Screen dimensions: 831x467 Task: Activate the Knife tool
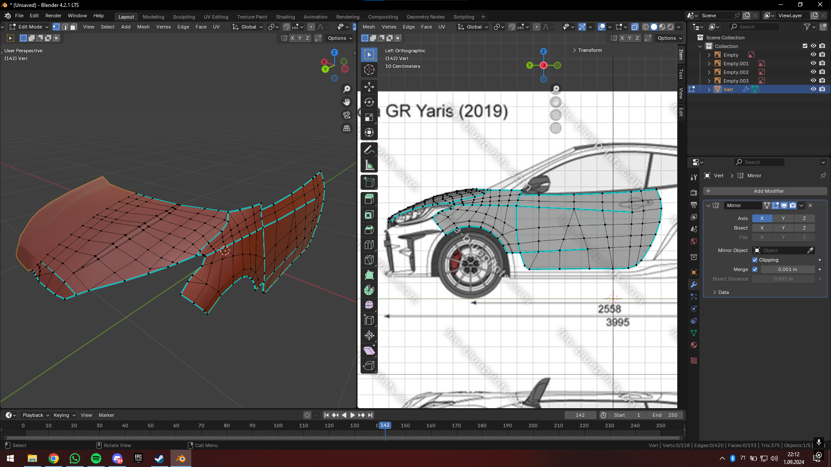point(369,260)
